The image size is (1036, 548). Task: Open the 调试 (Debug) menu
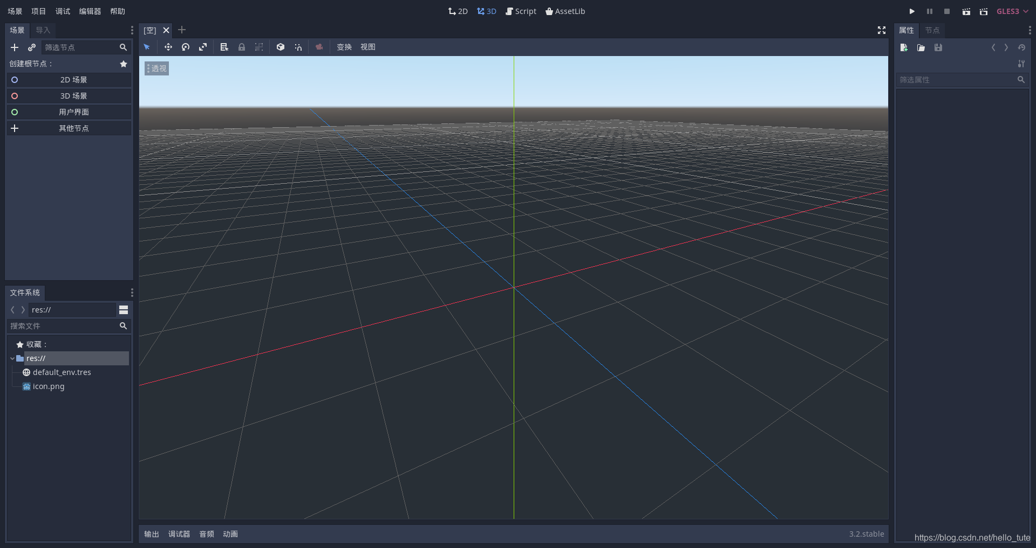pos(63,11)
